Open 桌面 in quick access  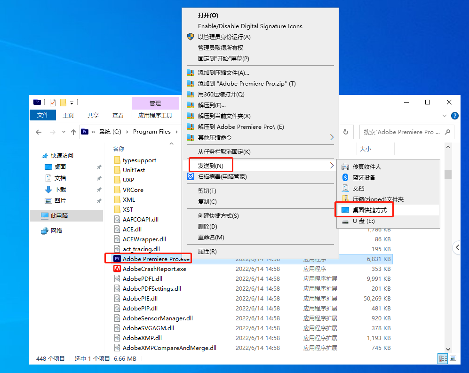[x=56, y=167]
